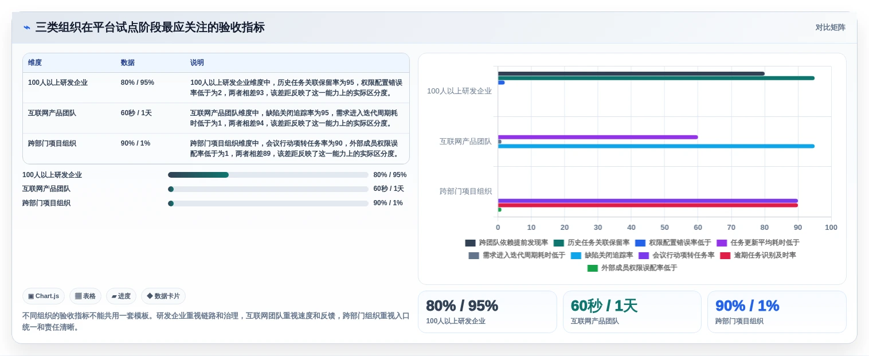
Task: Click the 维度 column header
Action: [x=35, y=62]
